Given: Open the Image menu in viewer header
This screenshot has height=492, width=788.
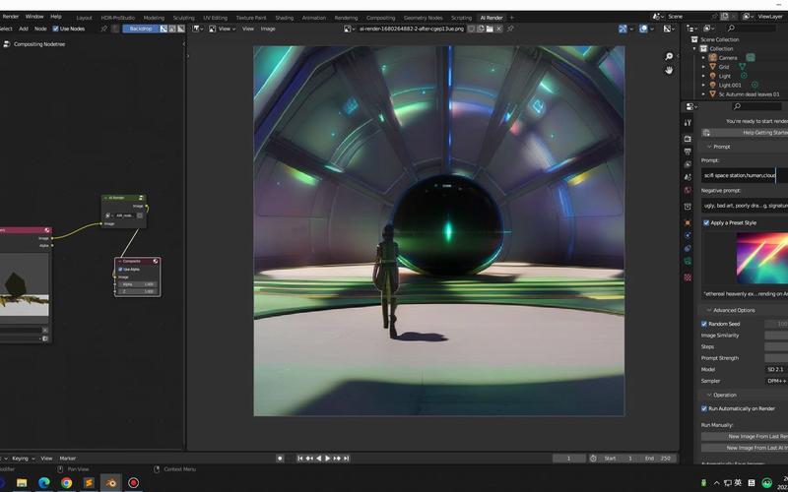Looking at the screenshot, I should (x=268, y=30).
